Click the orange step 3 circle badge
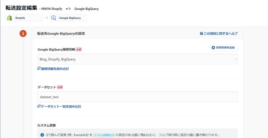This screenshot has height=138, width=268. pyautogui.click(x=23, y=34)
